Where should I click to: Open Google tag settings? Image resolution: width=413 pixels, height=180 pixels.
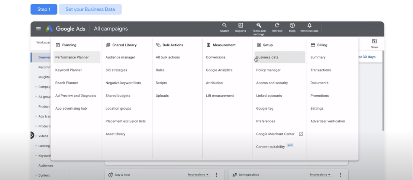pyautogui.click(x=265, y=108)
